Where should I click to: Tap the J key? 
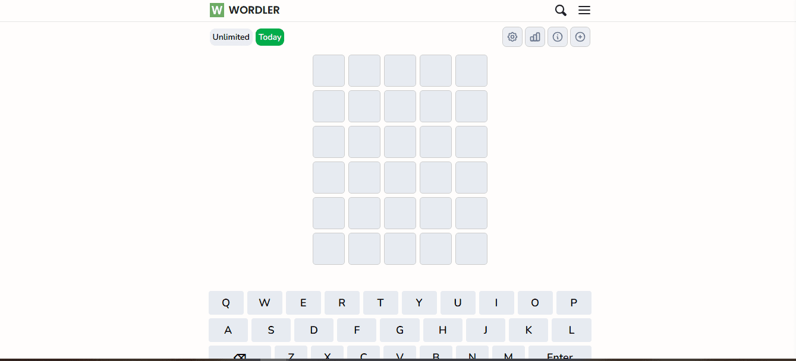486,330
